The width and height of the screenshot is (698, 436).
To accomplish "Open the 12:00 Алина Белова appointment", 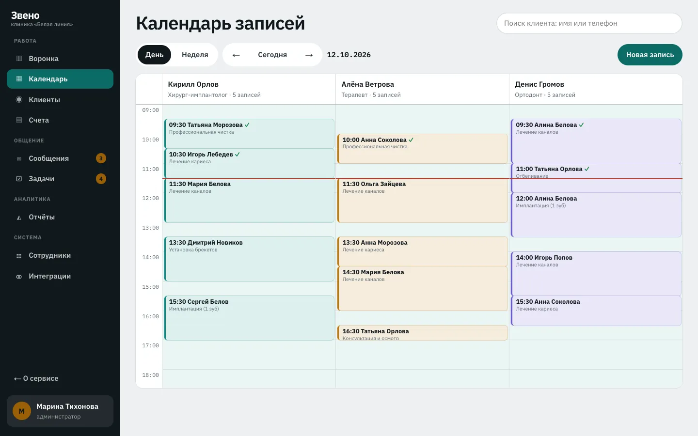I will [x=596, y=215].
